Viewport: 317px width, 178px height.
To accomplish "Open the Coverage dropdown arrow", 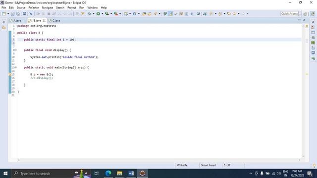I will (x=111, y=14).
